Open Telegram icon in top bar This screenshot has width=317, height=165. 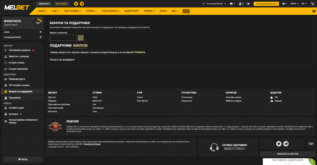coord(82,4)
